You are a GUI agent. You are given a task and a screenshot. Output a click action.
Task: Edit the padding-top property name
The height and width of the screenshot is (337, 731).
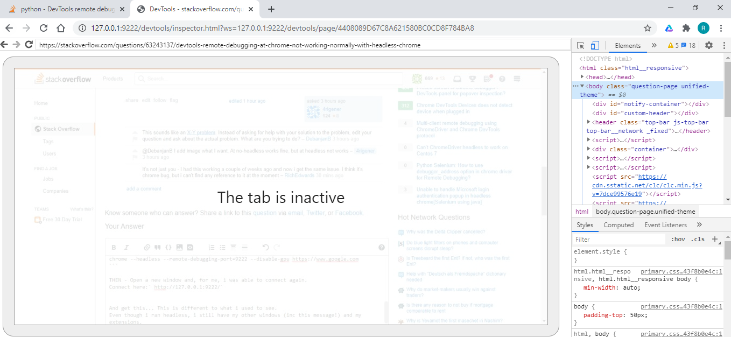coord(603,315)
